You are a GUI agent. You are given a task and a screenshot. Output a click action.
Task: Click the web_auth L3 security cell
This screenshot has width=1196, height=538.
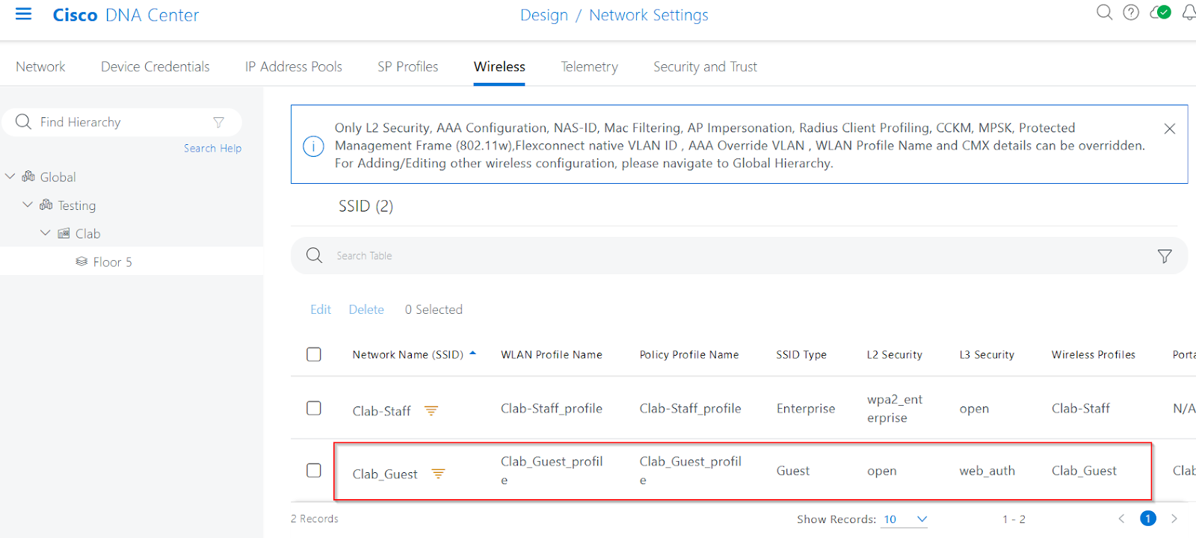click(x=987, y=471)
